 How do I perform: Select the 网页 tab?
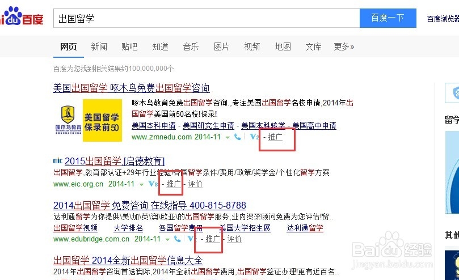pos(69,46)
